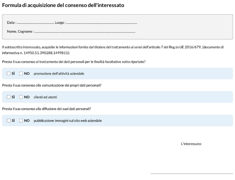Click the text promozione dell'attività aziendale
The height and width of the screenshot is (180, 235).
(59, 74)
